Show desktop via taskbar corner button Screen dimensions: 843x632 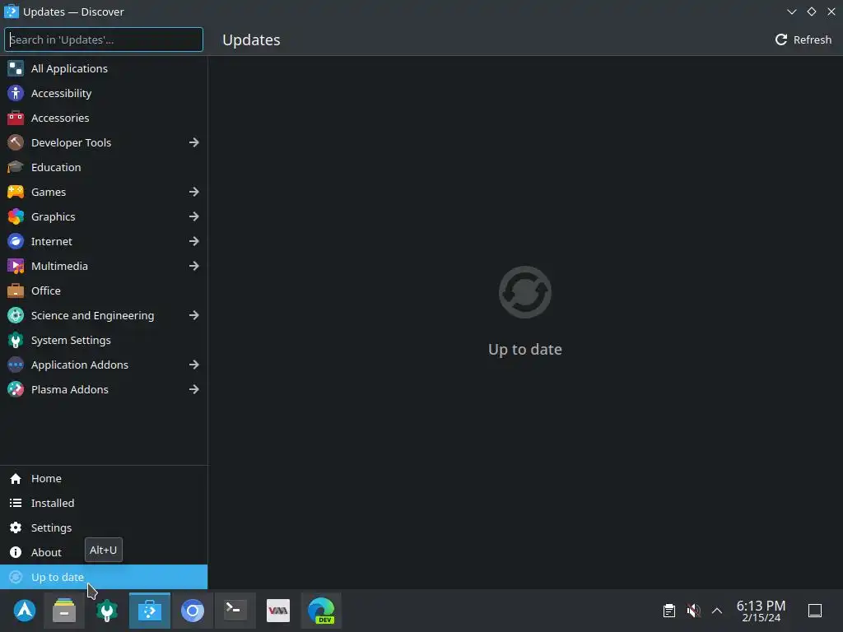pos(815,611)
